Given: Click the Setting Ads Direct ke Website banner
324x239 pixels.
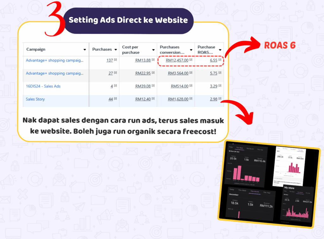Looking at the screenshot, I should coord(128,20).
